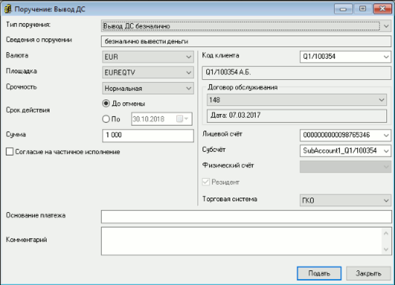Viewport: 395px width, 285px height.
Task: Click the "Основание платежа" text field
Action: tap(246, 216)
